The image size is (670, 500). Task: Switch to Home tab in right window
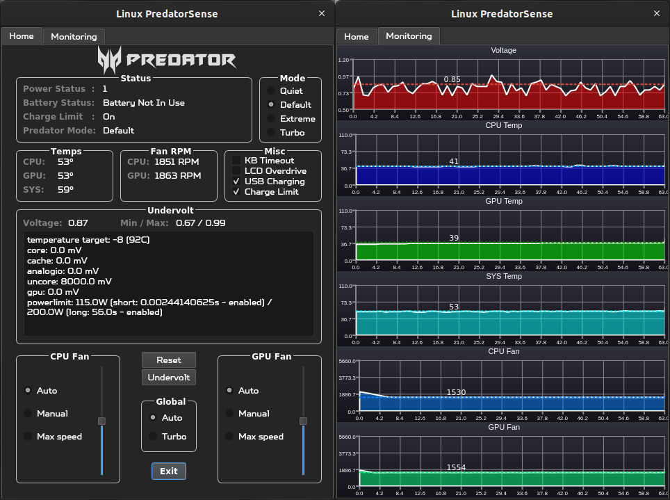coord(357,36)
